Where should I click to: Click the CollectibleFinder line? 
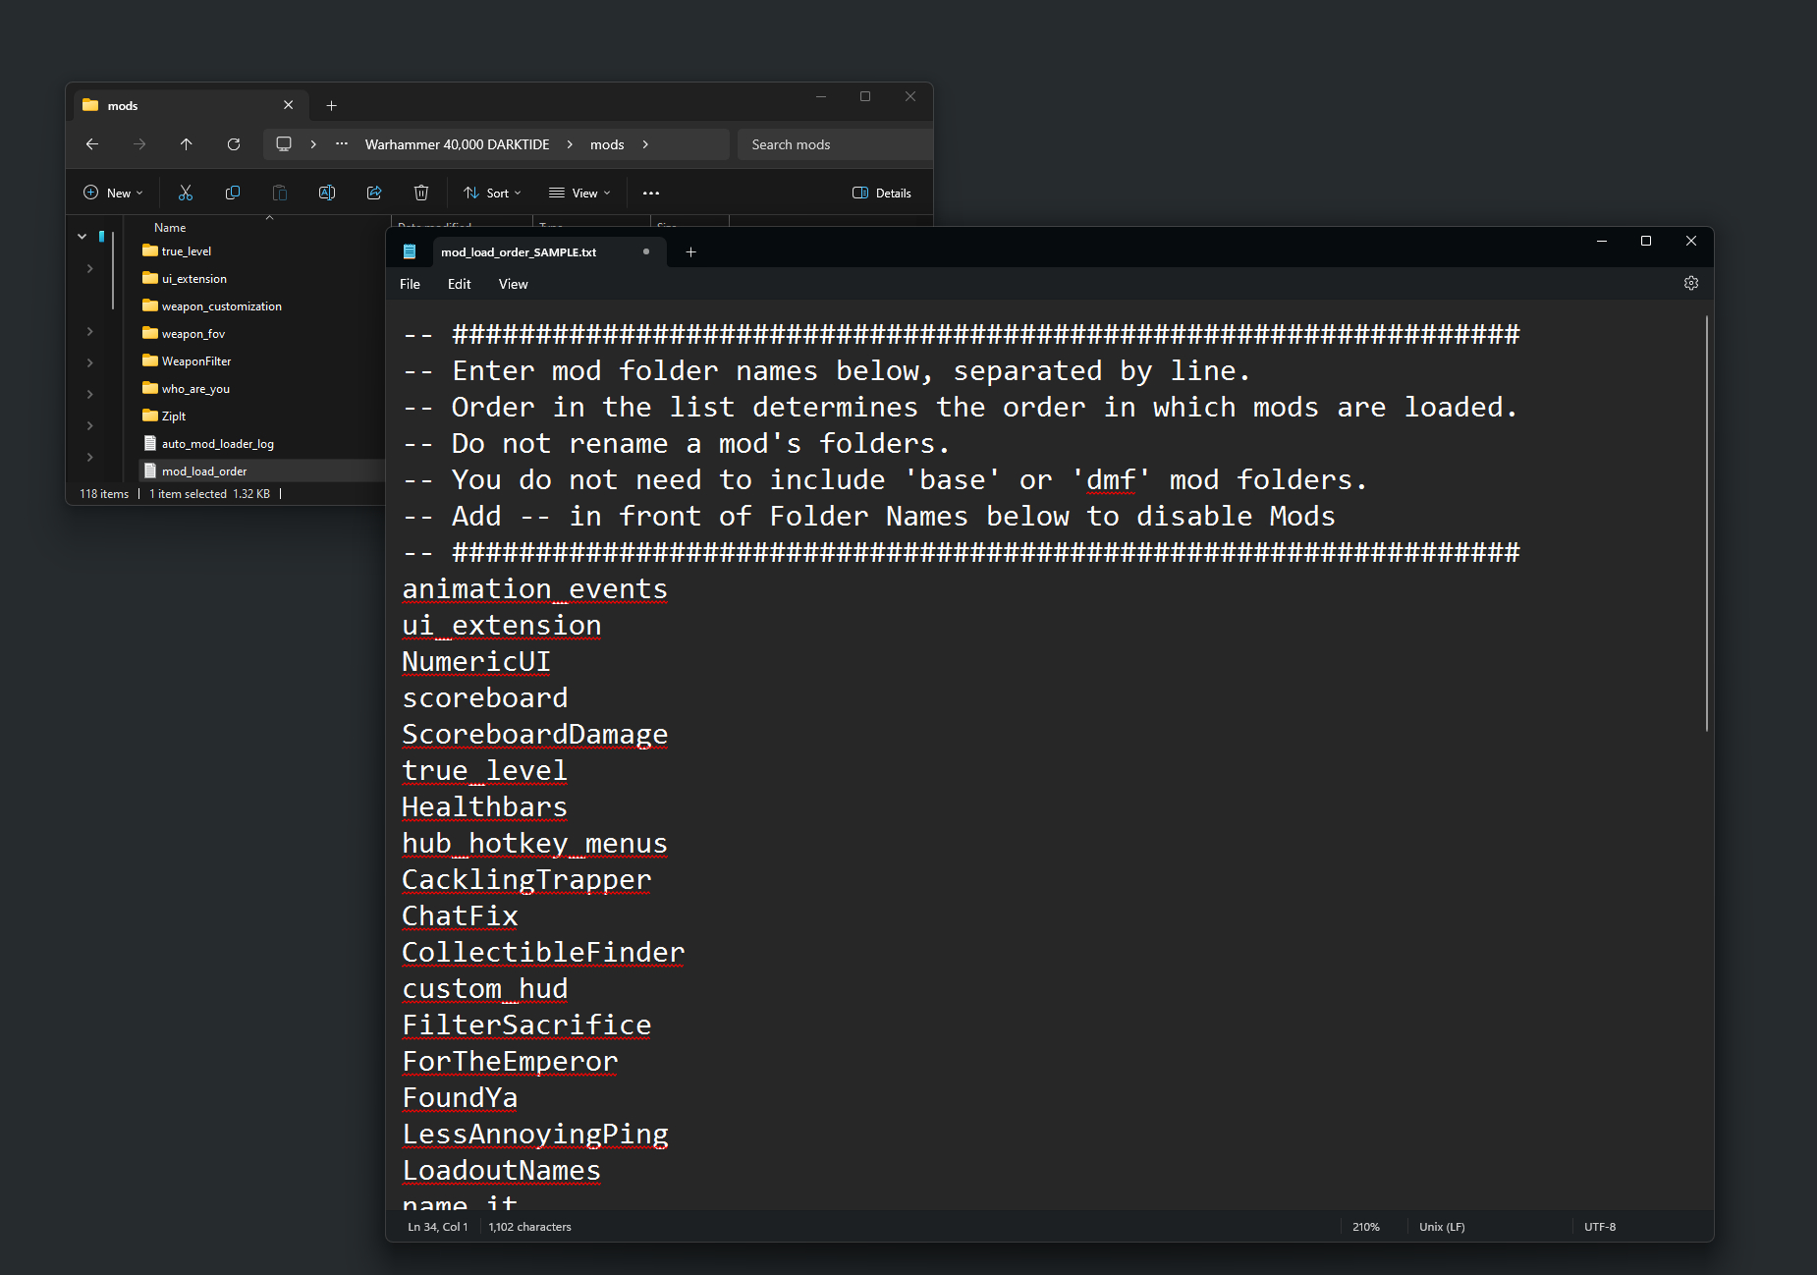coord(544,953)
